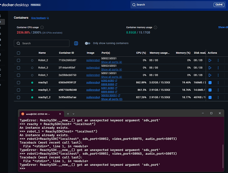Start the Robot_2 container

[x=210, y=60]
